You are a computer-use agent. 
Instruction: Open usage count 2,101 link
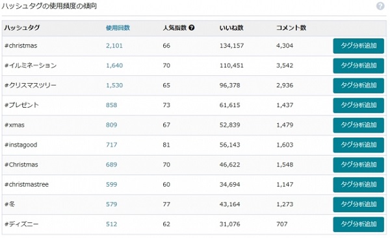coord(114,45)
